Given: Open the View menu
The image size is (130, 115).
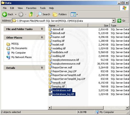Looking at the screenshot, I should (20, 8).
